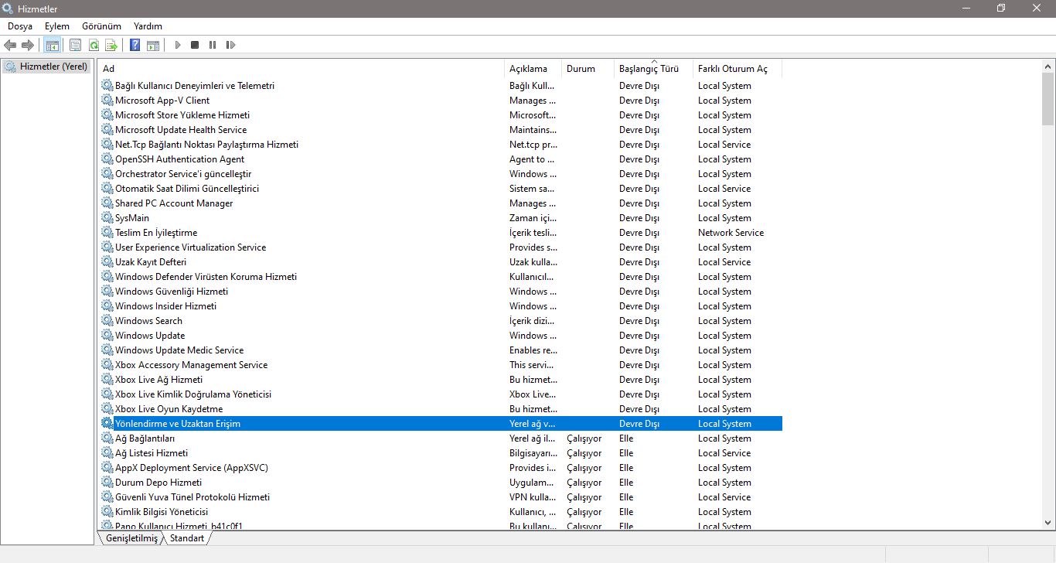Screen dimensions: 1056x563
Task: Select the Microsoft Store Yükleme Hizmeti service
Action: [x=441, y=115]
